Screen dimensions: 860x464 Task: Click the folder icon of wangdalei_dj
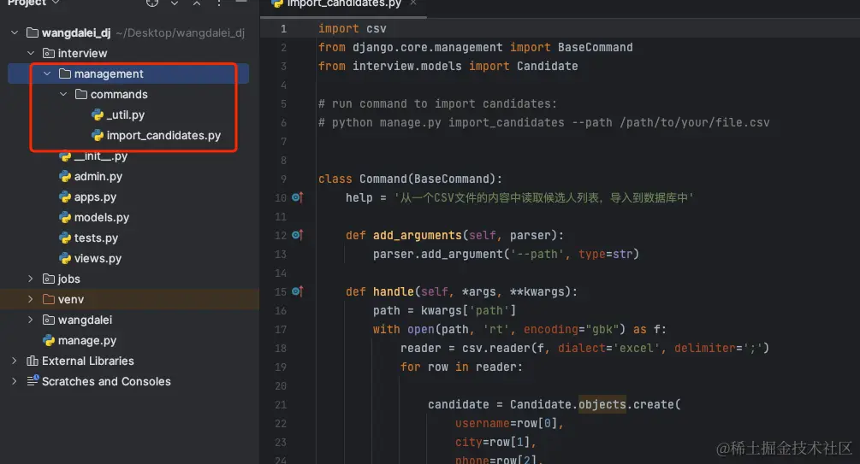click(33, 32)
